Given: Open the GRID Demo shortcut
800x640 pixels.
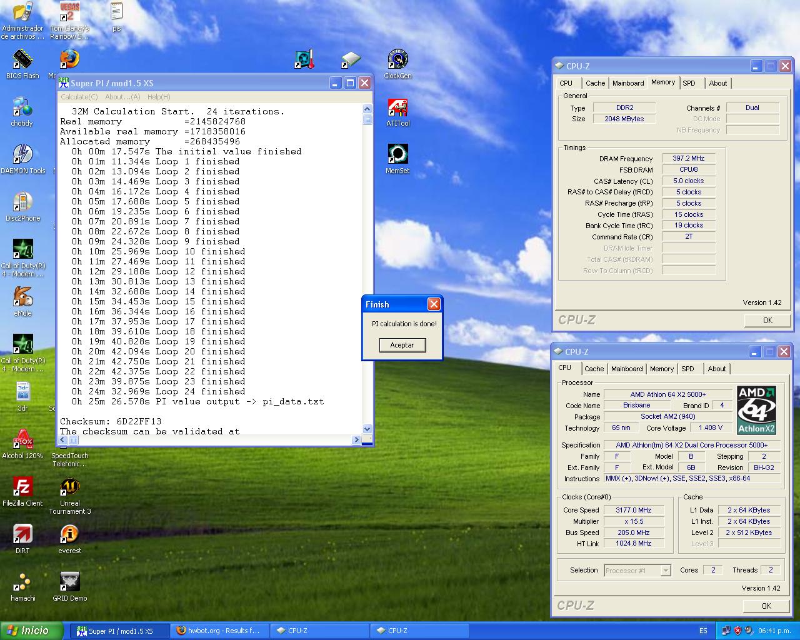Looking at the screenshot, I should [69, 587].
